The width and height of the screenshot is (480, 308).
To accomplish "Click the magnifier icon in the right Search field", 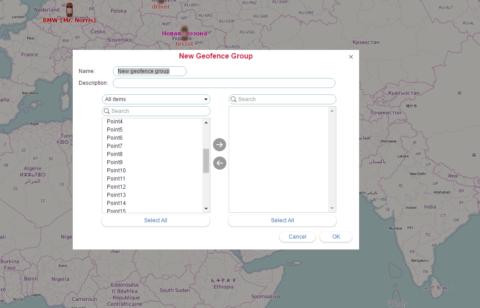I will (233, 99).
